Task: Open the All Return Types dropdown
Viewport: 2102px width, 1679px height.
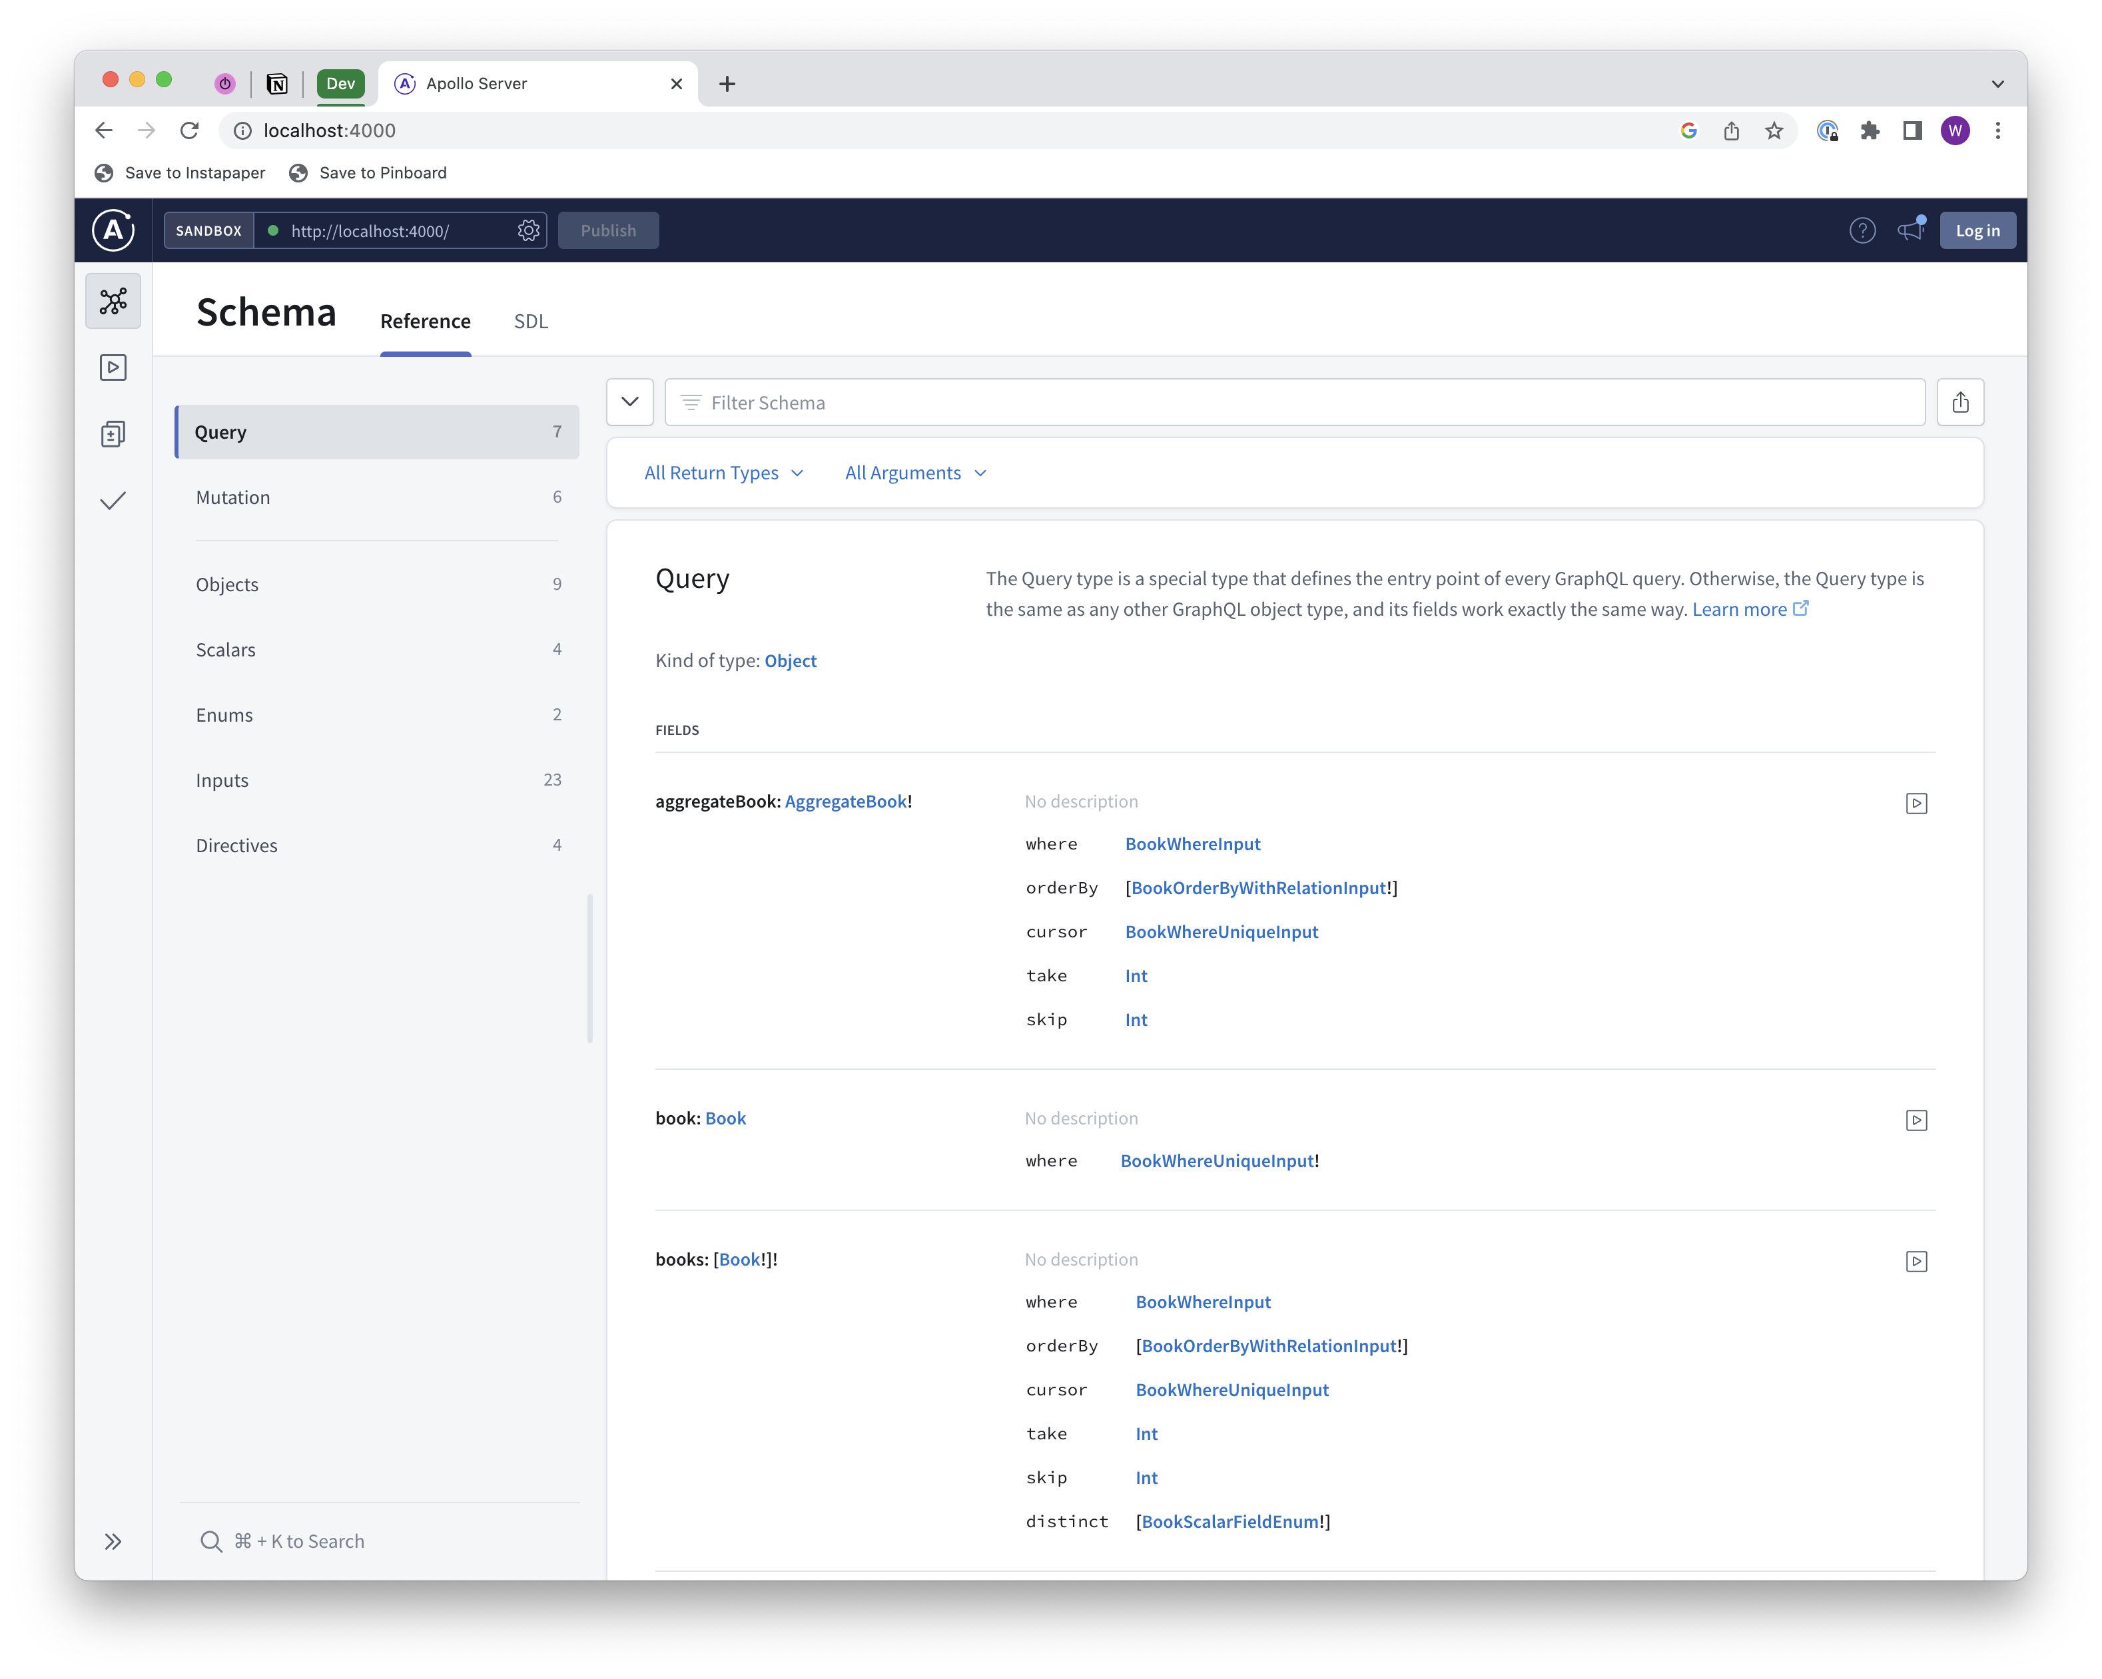Action: coord(723,473)
